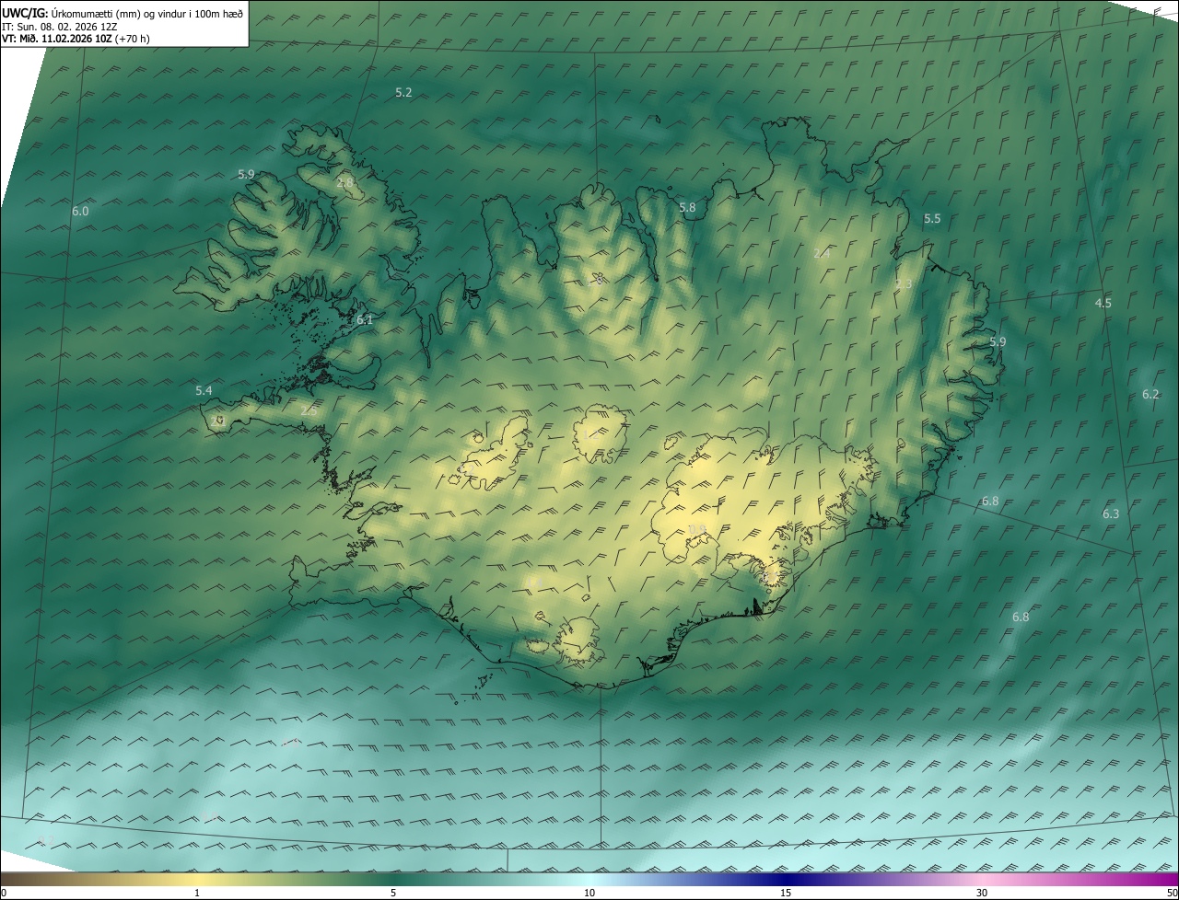
Task: Click the 4.5 value east of Iceland
Action: (x=1103, y=303)
